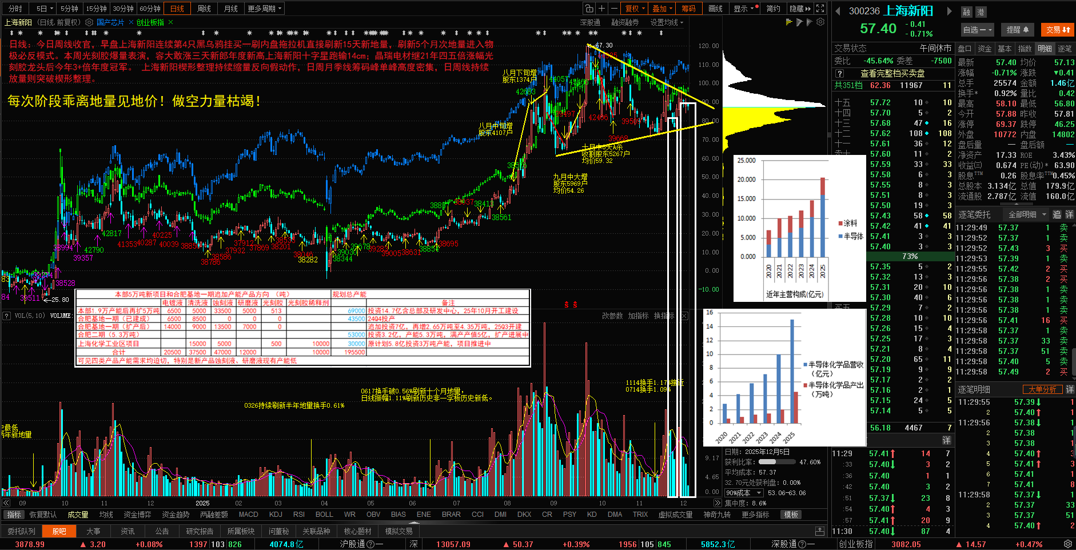Viewport: 1076px width, 550px height.
Task: Select the KDJ indicator tab
Action: pyautogui.click(x=276, y=515)
